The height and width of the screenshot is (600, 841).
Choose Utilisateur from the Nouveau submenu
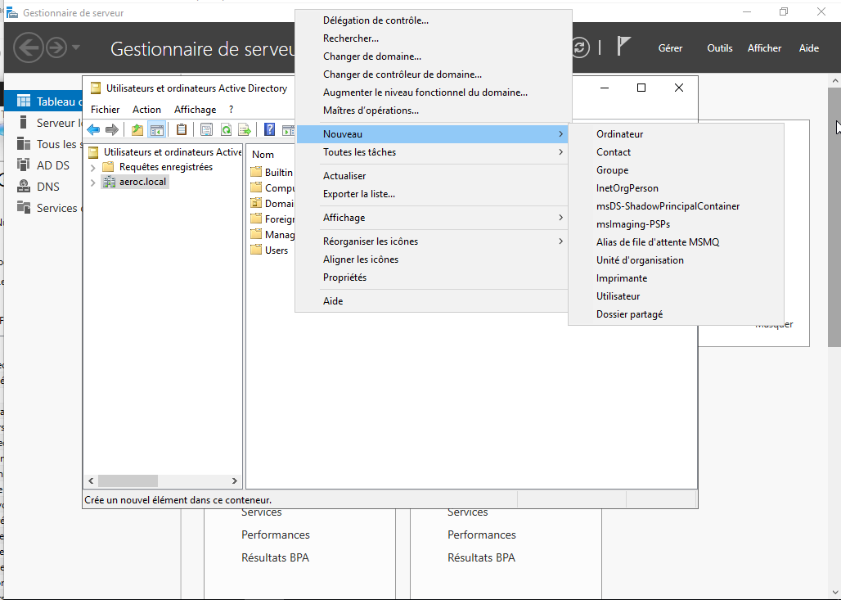(x=618, y=296)
